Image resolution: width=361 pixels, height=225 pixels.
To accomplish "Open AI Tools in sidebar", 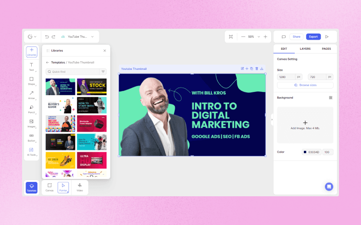I will click(32, 152).
